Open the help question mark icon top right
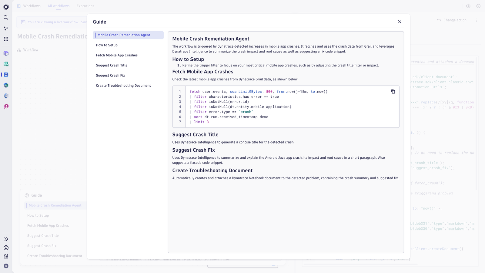 (x=478, y=6)
